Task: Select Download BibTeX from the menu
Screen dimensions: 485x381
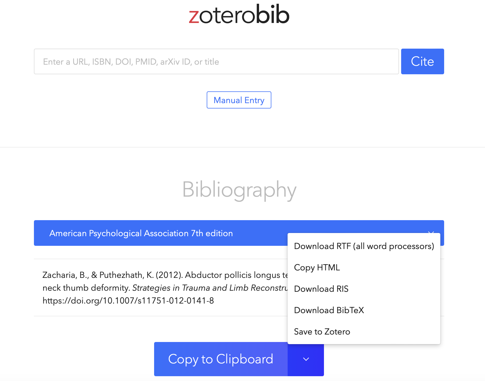Action: [x=329, y=310]
